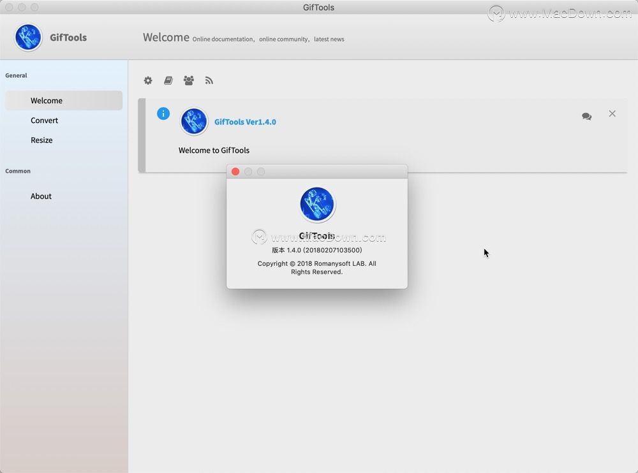The image size is (638, 473).
Task: Click the Copyright 2018 Romanysoft LAB text
Action: [x=317, y=268]
